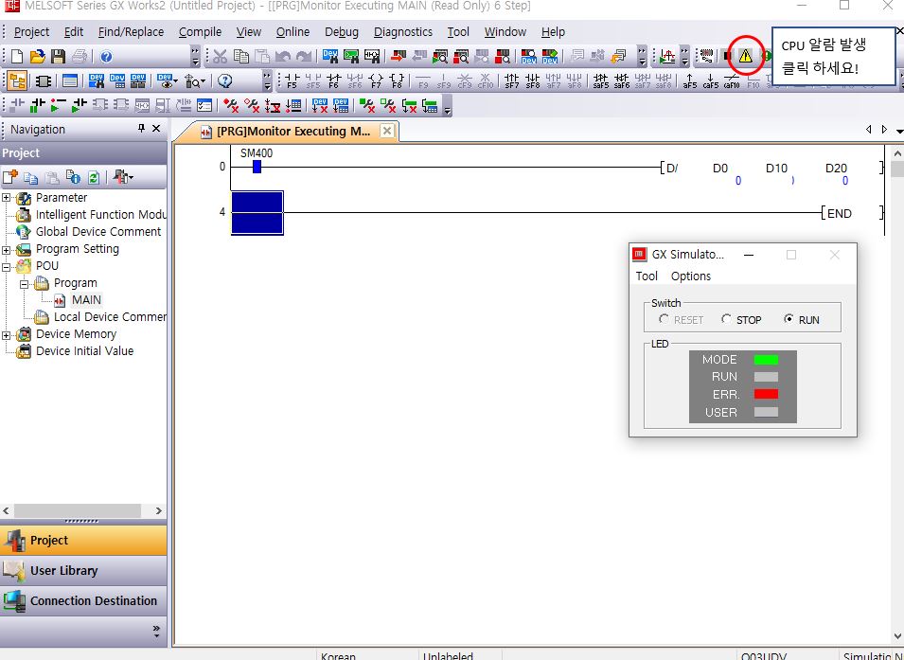Create a new project with New icon

point(17,56)
